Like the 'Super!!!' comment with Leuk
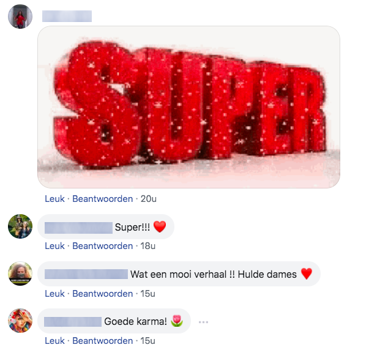This screenshot has width=380, height=350. point(55,246)
